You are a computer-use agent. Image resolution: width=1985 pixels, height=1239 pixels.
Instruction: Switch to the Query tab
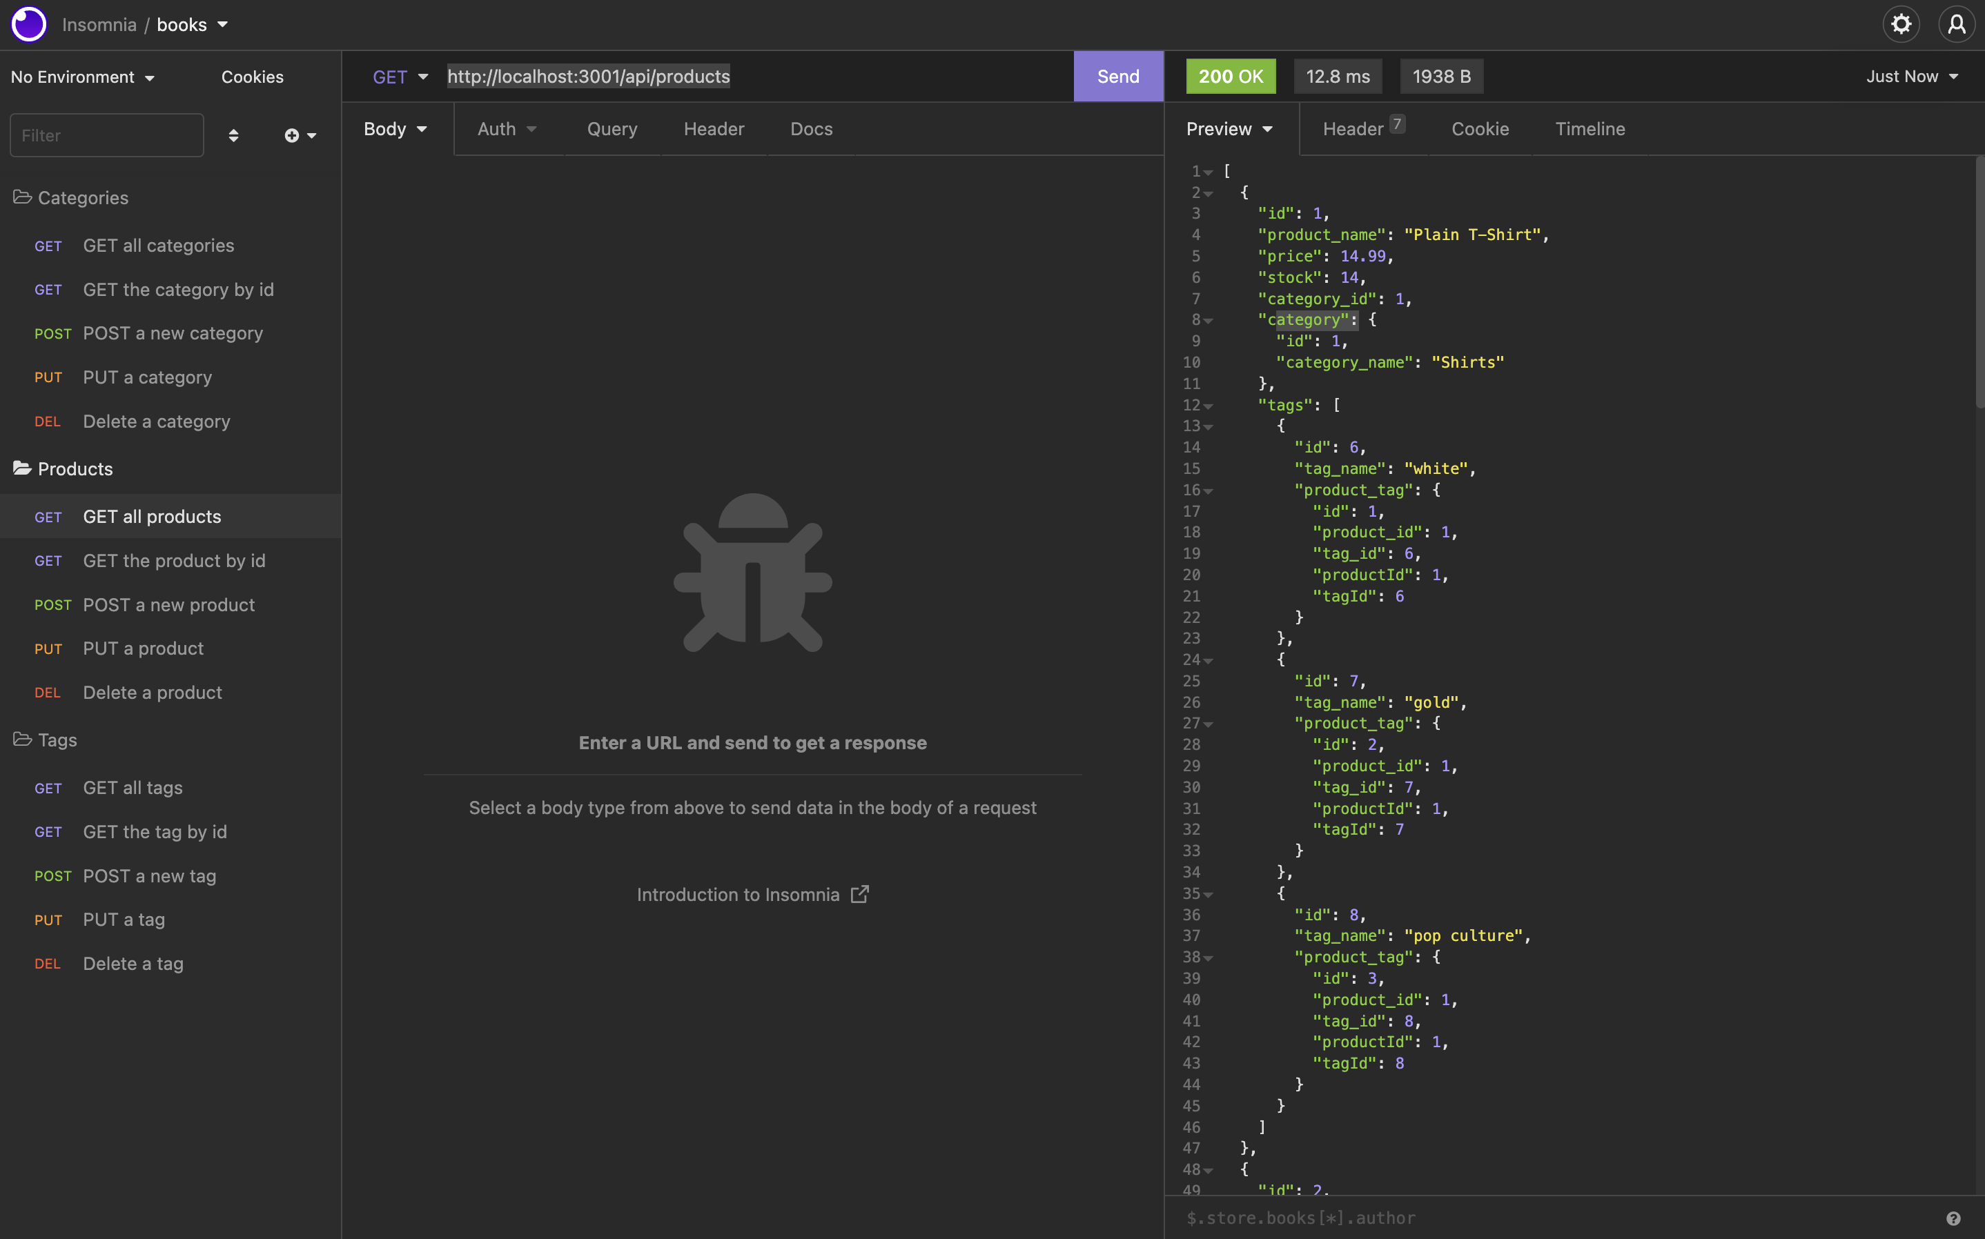612,128
